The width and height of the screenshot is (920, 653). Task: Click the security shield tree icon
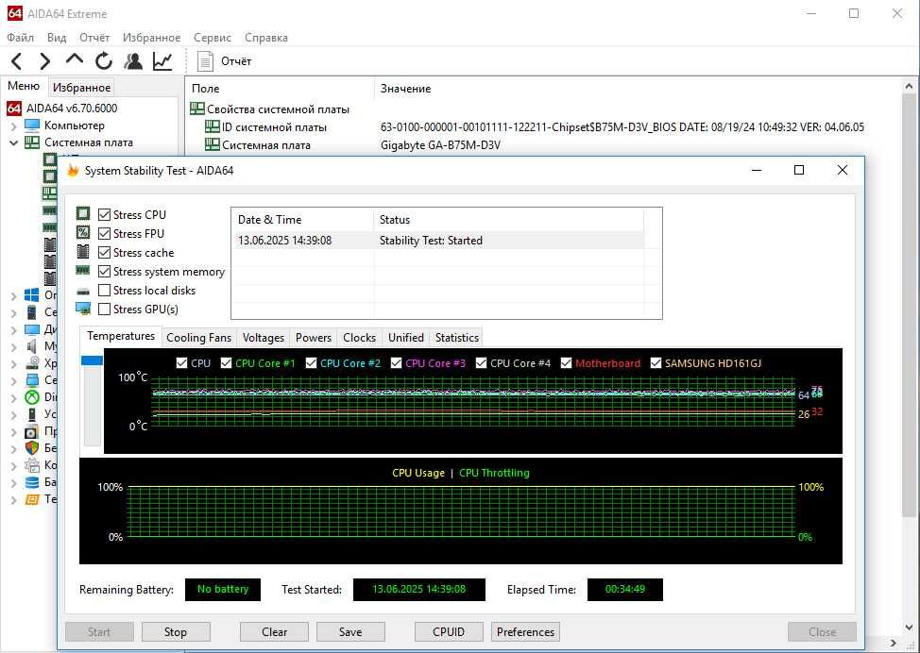click(32, 448)
